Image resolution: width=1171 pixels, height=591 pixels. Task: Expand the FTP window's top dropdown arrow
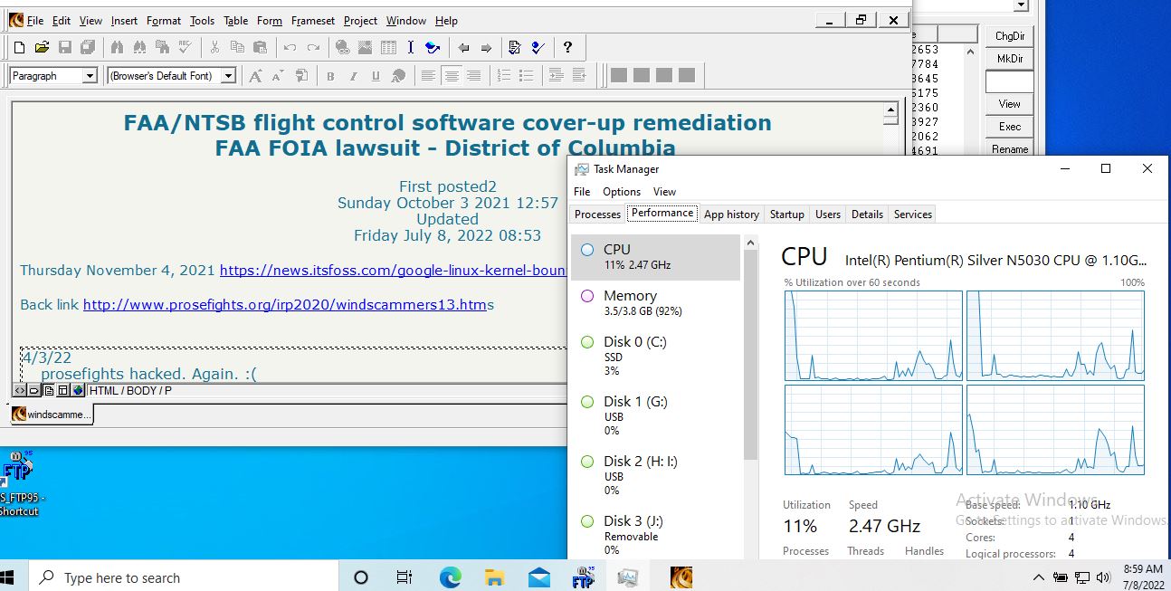(1022, 5)
